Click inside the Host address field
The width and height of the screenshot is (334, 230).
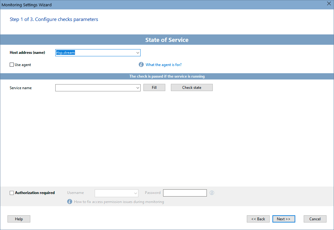(94, 53)
